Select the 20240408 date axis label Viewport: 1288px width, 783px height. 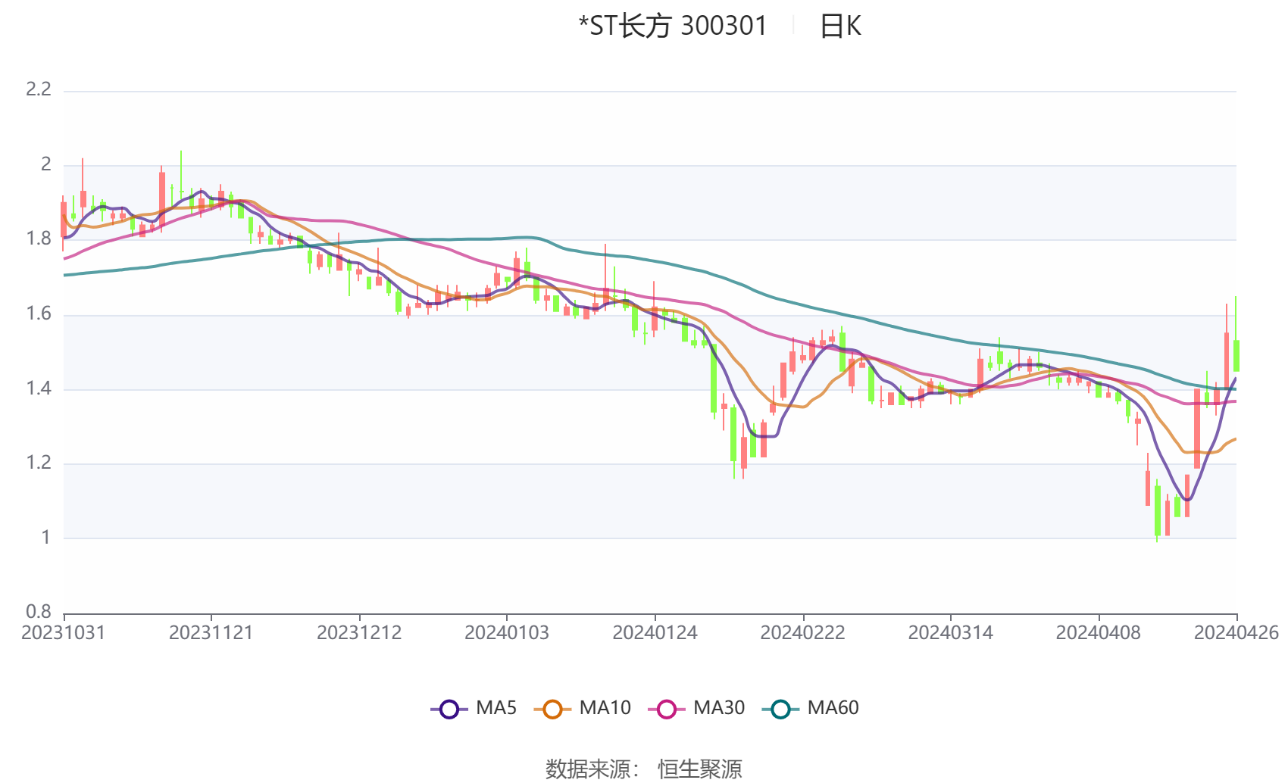(x=1099, y=632)
